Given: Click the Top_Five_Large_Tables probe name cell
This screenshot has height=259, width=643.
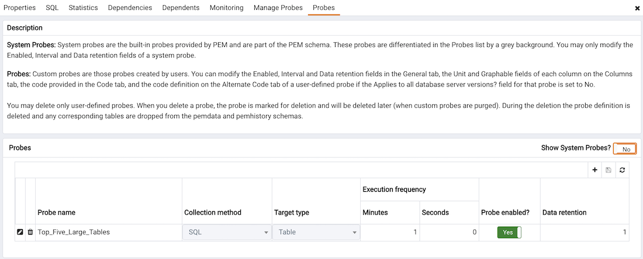Looking at the screenshot, I should coord(109,232).
